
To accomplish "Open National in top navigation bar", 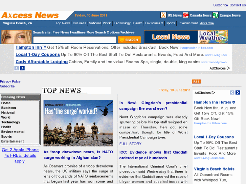I will coord(95,23).
